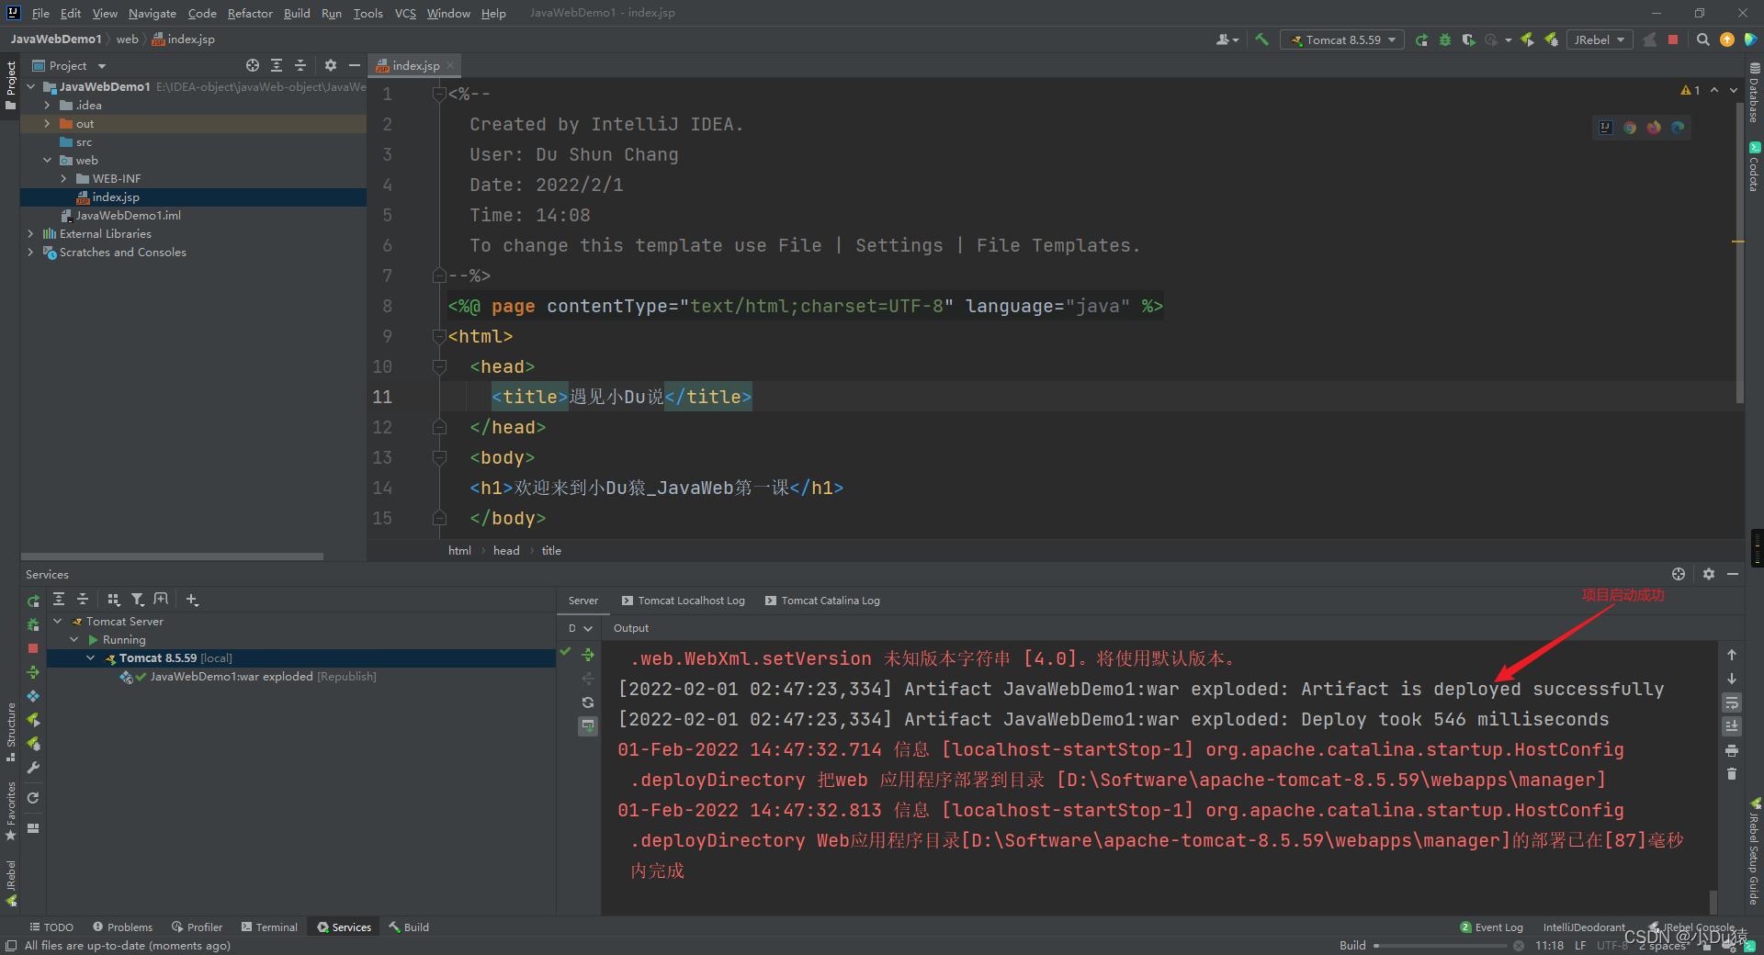
Task: Open Terminal tool window button
Action: coord(269,927)
